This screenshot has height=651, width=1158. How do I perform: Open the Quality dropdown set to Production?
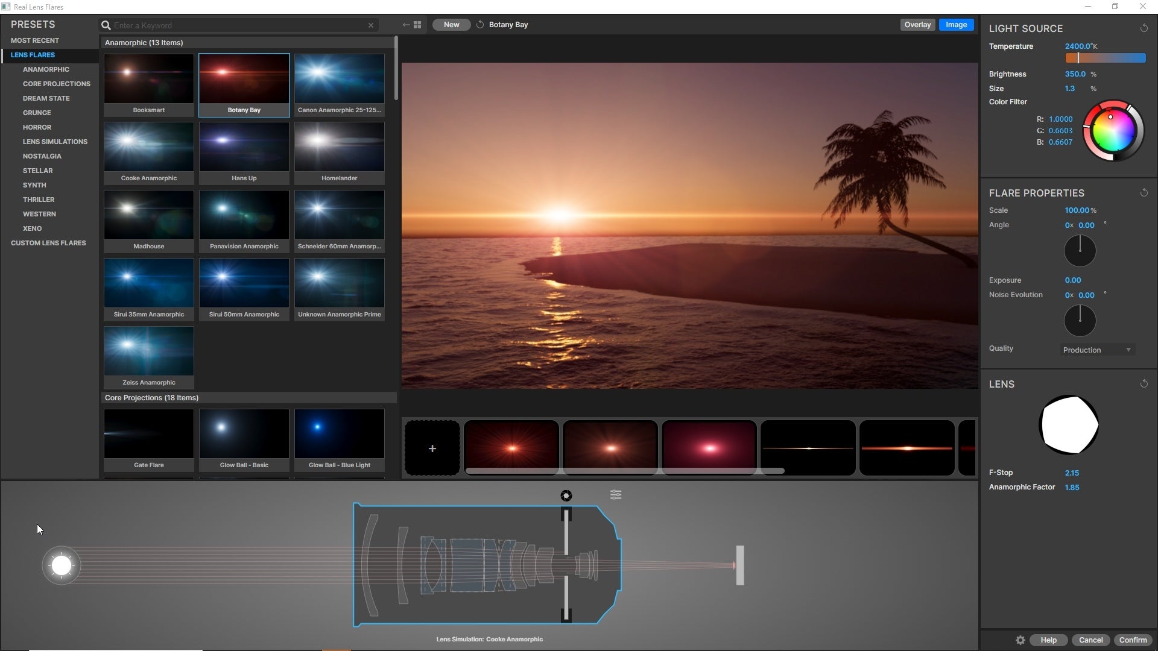[1096, 350]
